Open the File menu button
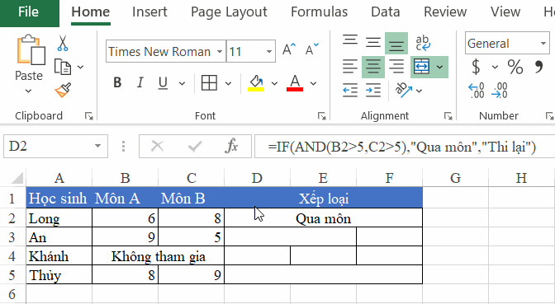Screen dimensions: 555x304 click(x=28, y=12)
